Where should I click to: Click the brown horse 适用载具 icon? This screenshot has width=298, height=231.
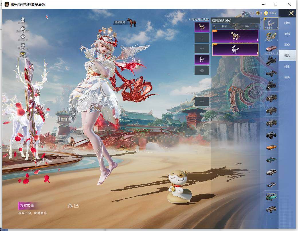tap(132, 22)
